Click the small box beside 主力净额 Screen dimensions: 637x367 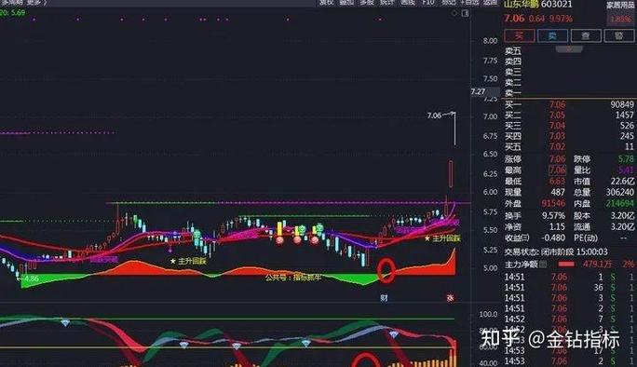point(543,265)
